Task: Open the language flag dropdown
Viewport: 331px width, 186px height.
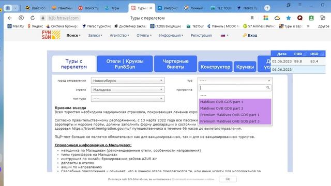Action: pyautogui.click(x=224, y=36)
